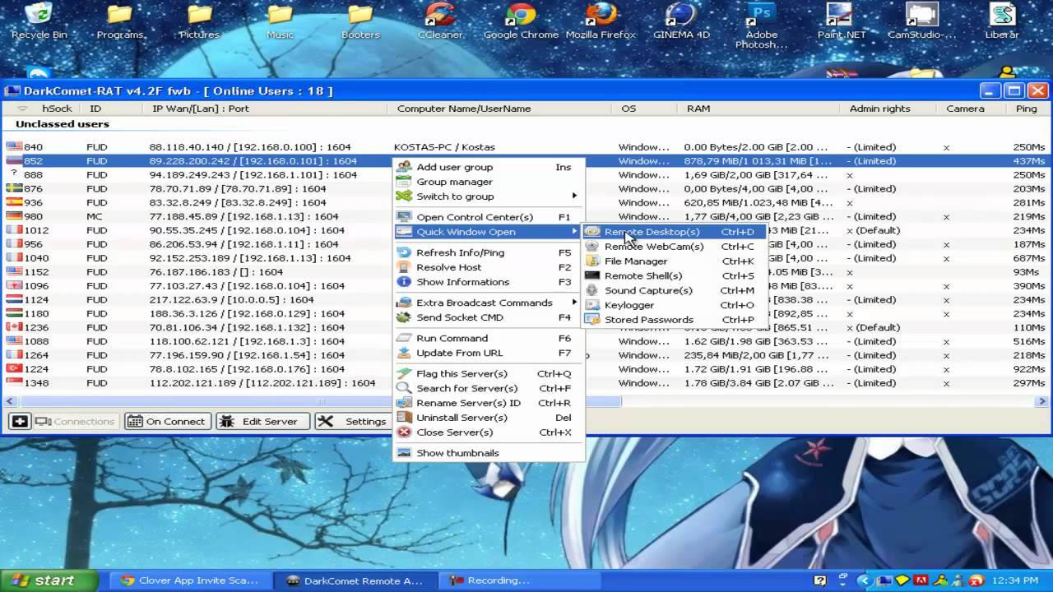1053x592 pixels.
Task: Open the CCleaner desktop shortcut
Action: 440,22
